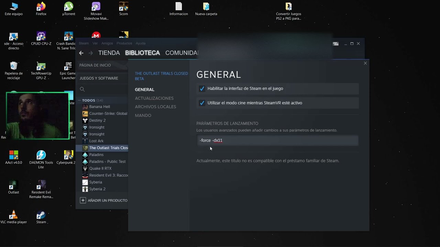Open the Productos menu
This screenshot has width=440, height=247.
[124, 43]
